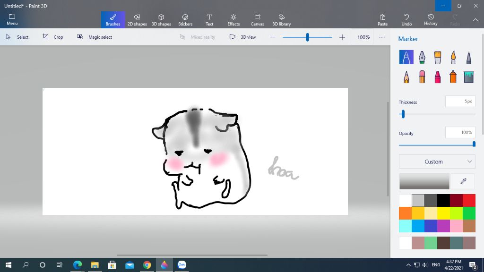484x272 pixels.
Task: Open the notification center
Action: point(473,265)
